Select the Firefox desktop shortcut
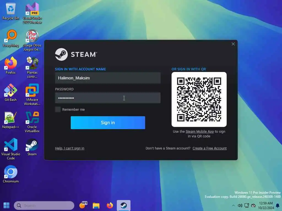Image resolution: width=282 pixels, height=211 pixels. 11,65
